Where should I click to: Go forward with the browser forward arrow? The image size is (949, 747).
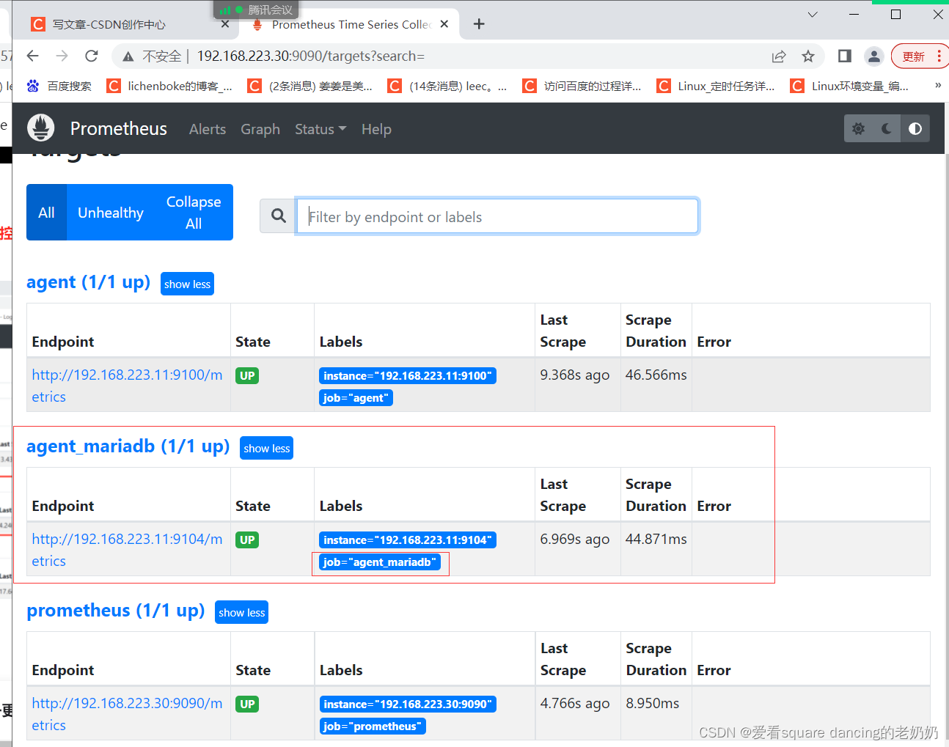62,56
